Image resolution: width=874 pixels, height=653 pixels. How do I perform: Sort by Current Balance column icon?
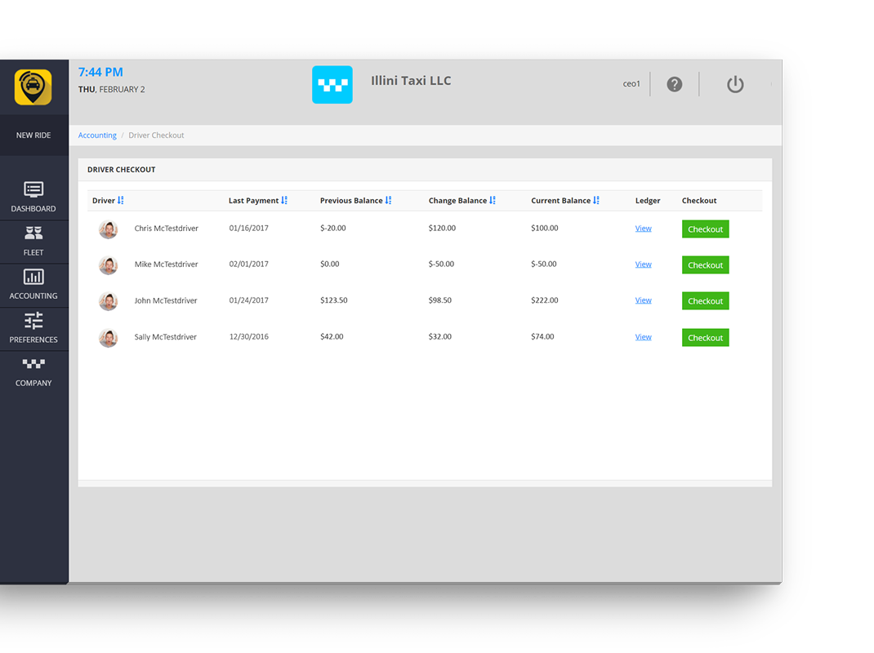(x=596, y=201)
